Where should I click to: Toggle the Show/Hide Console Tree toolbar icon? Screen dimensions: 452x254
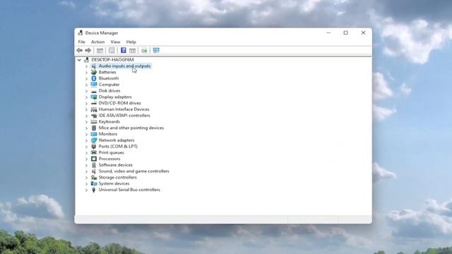tap(100, 51)
